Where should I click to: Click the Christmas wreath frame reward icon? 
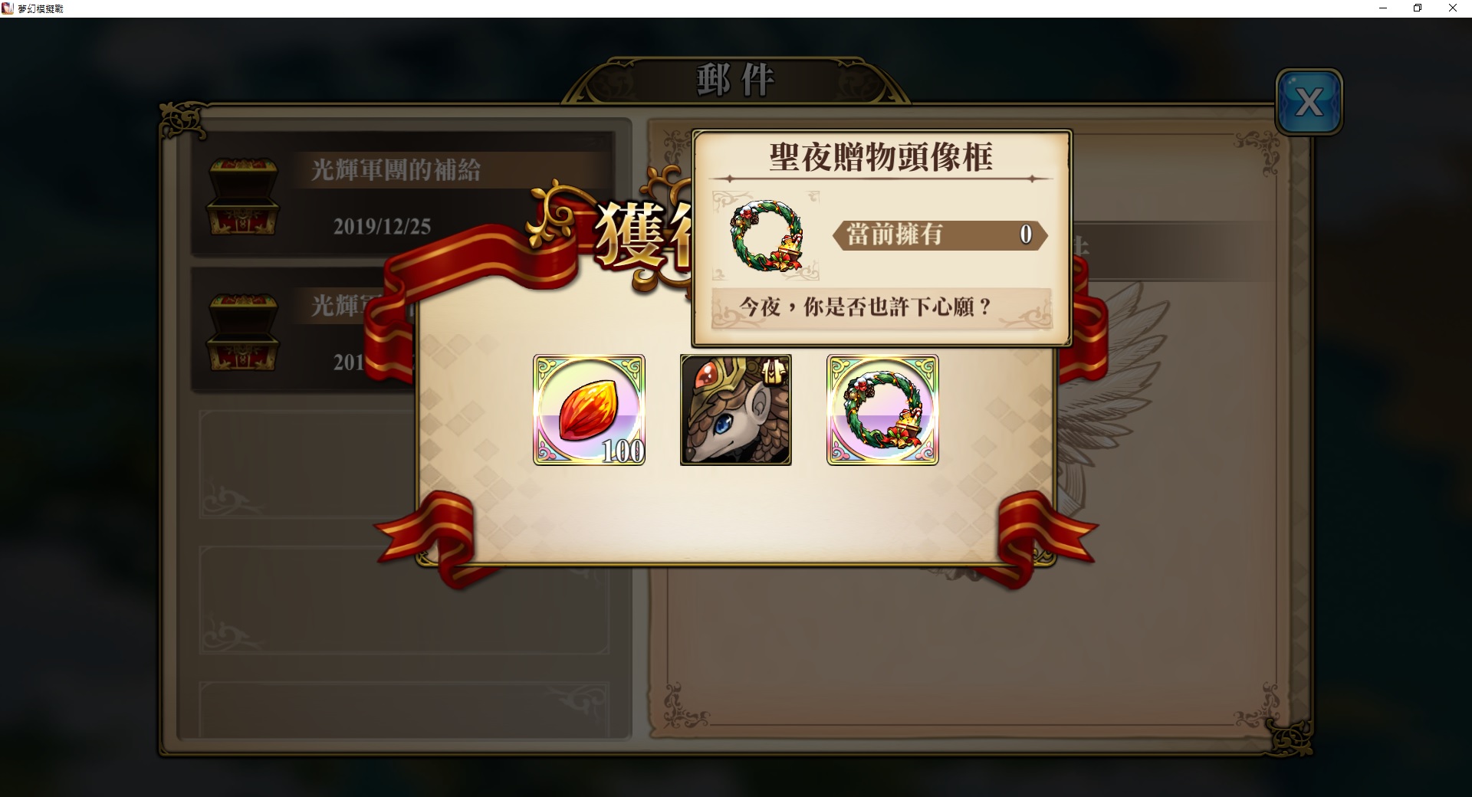click(882, 410)
